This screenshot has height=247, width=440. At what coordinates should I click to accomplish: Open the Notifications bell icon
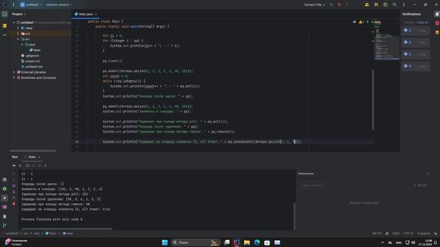click(437, 14)
